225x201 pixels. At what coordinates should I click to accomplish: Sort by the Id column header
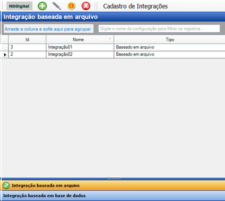pos(27,39)
